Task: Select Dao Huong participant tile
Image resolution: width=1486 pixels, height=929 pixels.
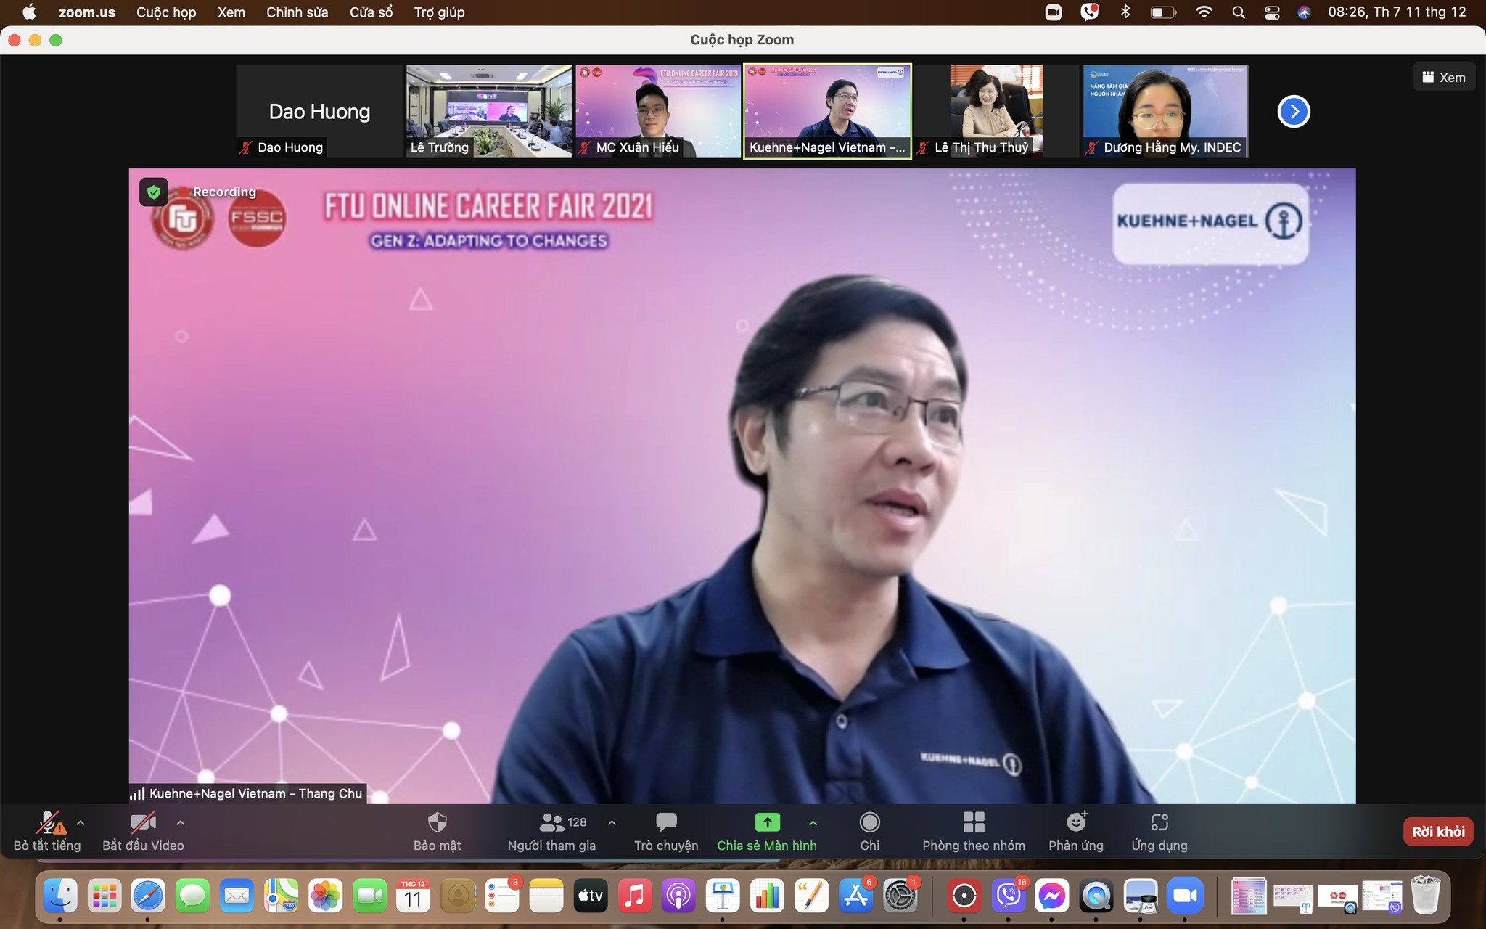Action: pyautogui.click(x=319, y=111)
